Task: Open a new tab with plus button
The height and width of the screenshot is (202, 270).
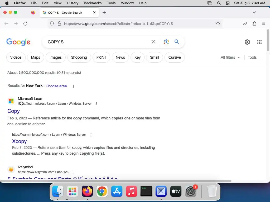Action: (x=104, y=13)
